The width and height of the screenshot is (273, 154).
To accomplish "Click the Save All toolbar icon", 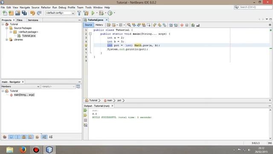I will (x=24, y=13).
